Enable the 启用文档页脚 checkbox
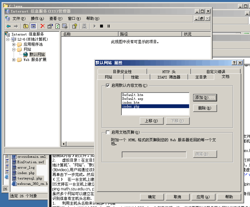 click(108, 132)
